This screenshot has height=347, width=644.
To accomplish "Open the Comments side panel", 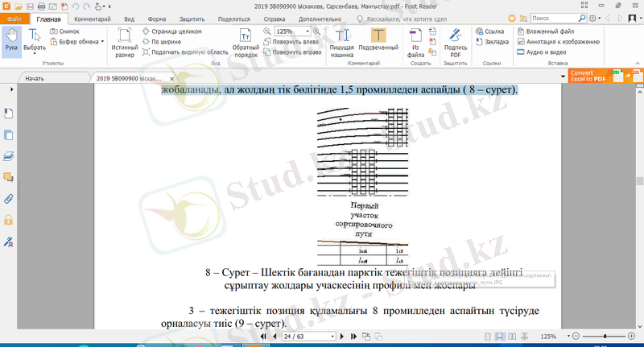I will pos(8,177).
